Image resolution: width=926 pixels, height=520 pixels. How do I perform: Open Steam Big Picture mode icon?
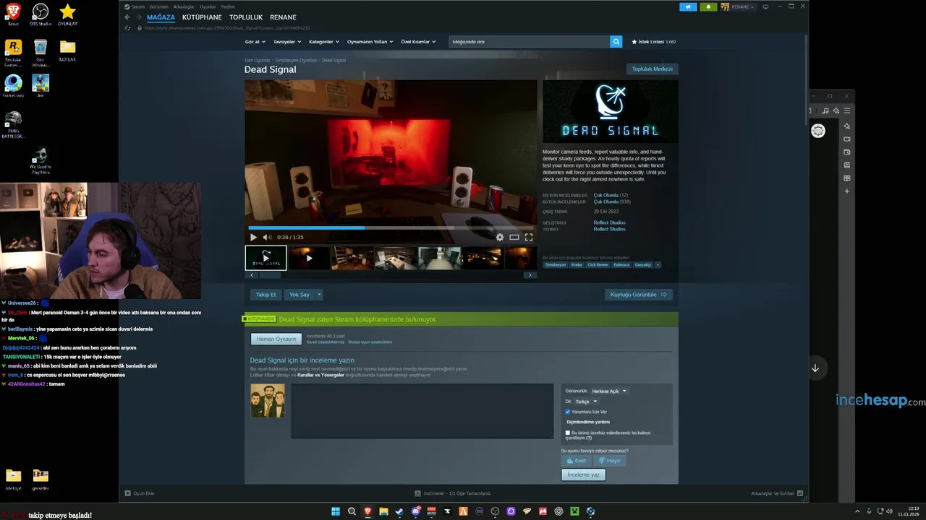(x=765, y=6)
